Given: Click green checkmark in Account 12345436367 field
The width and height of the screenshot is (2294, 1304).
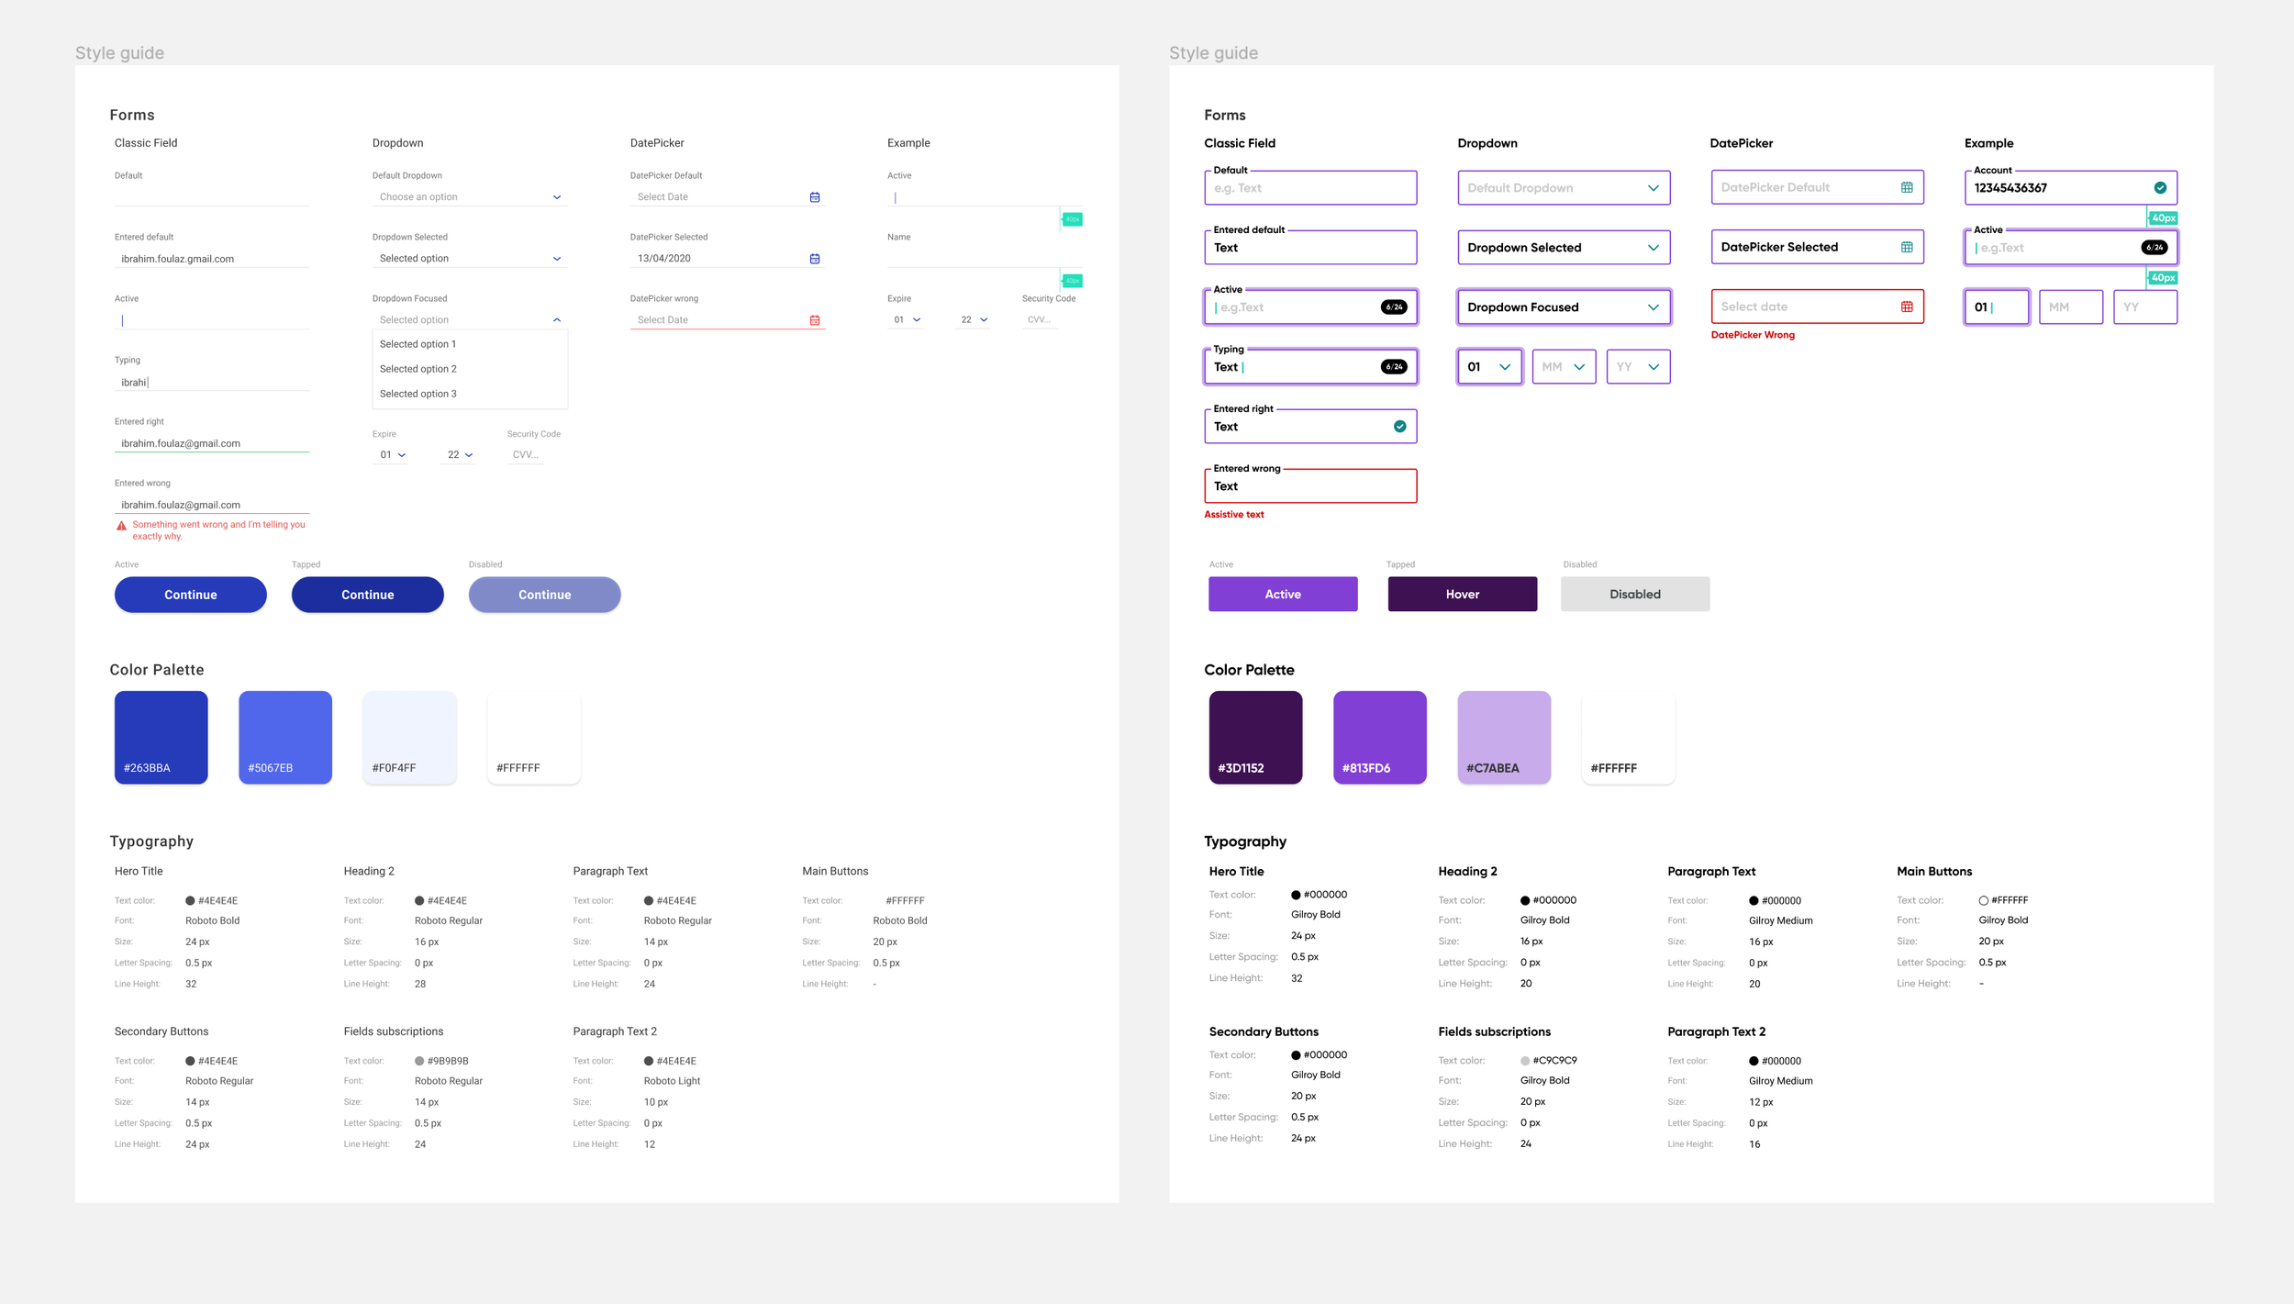Looking at the screenshot, I should click(x=2160, y=188).
